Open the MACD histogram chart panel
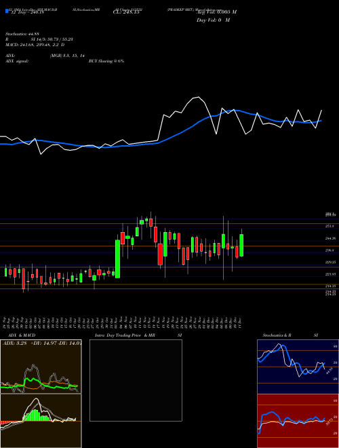 click(x=41, y=421)
